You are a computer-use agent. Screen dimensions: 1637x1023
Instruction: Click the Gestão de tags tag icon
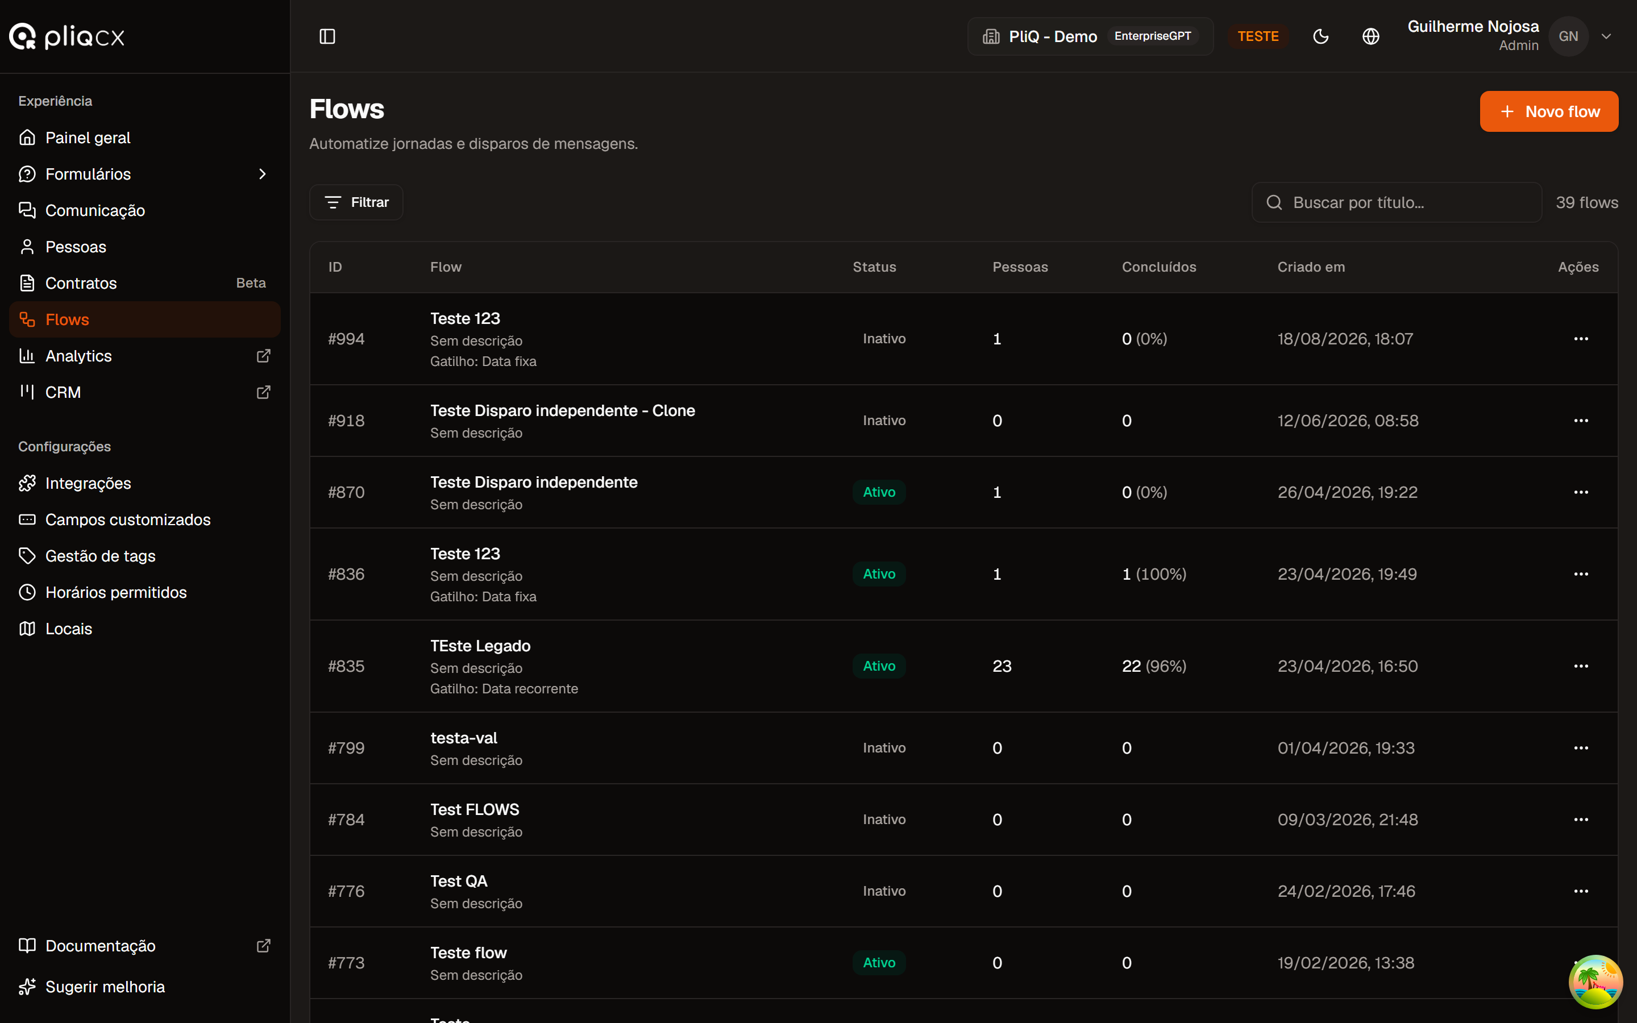pos(27,556)
